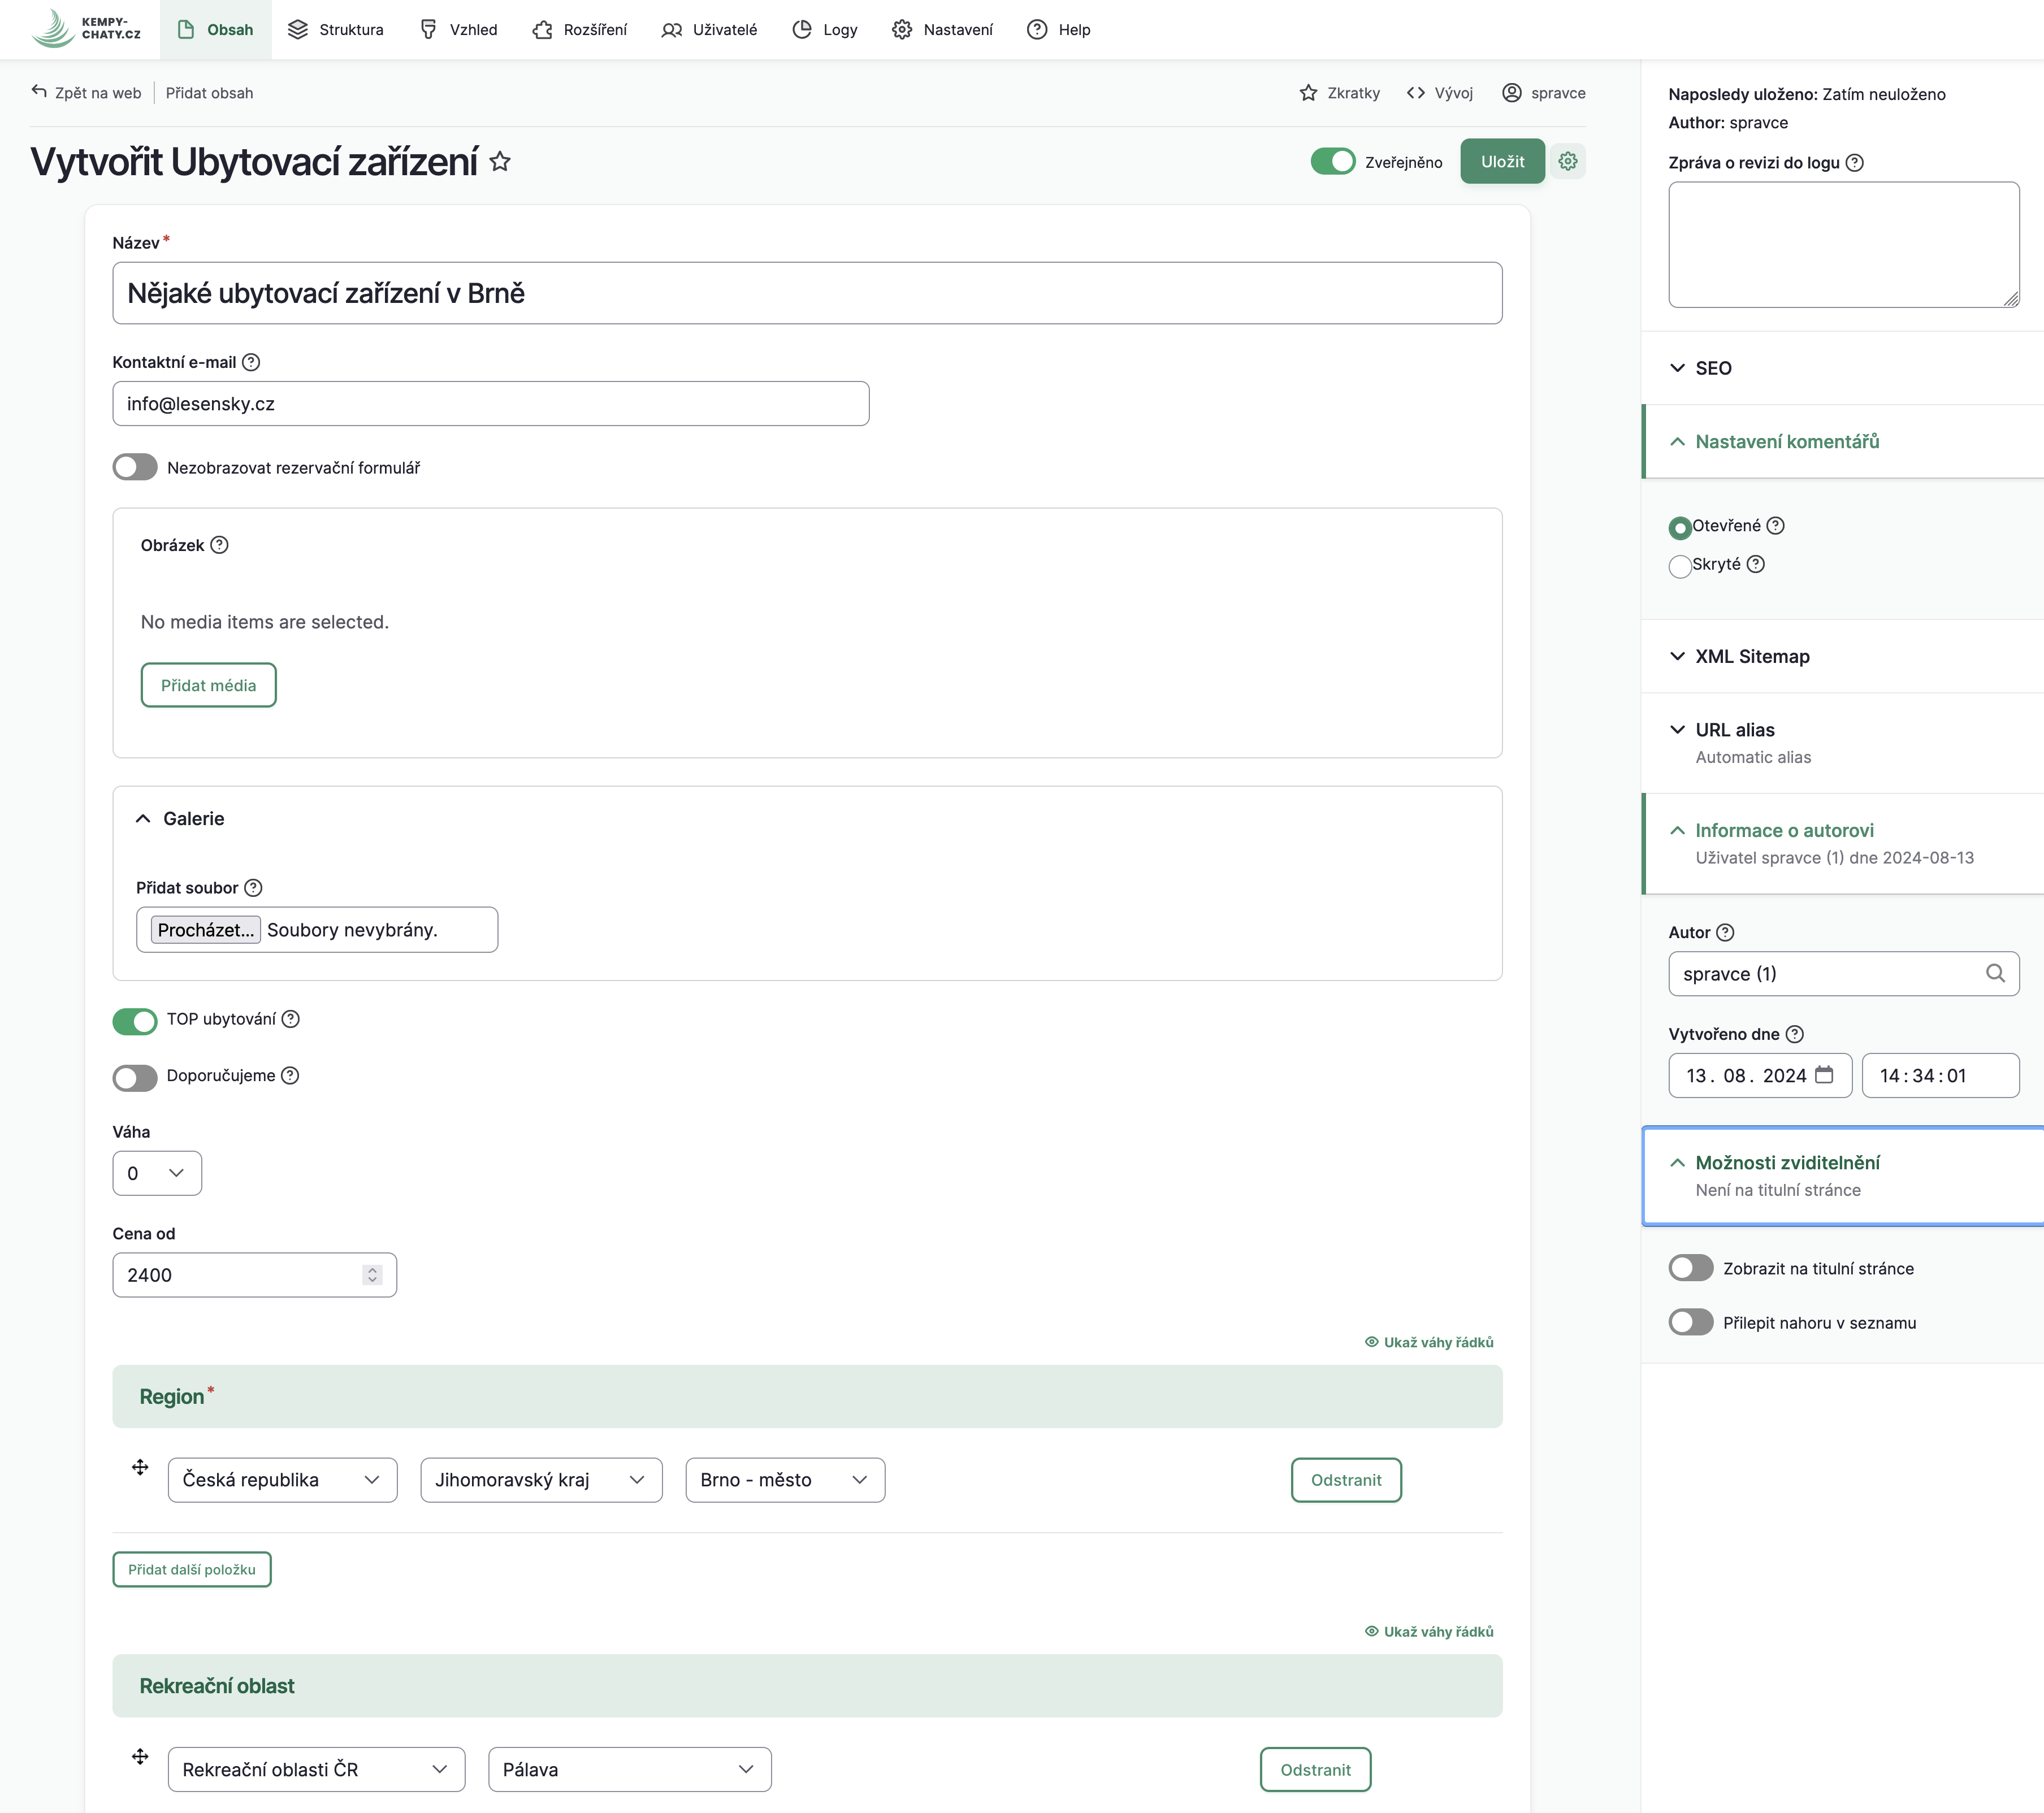Open the Jihomoravský kraj dropdown

[541, 1480]
